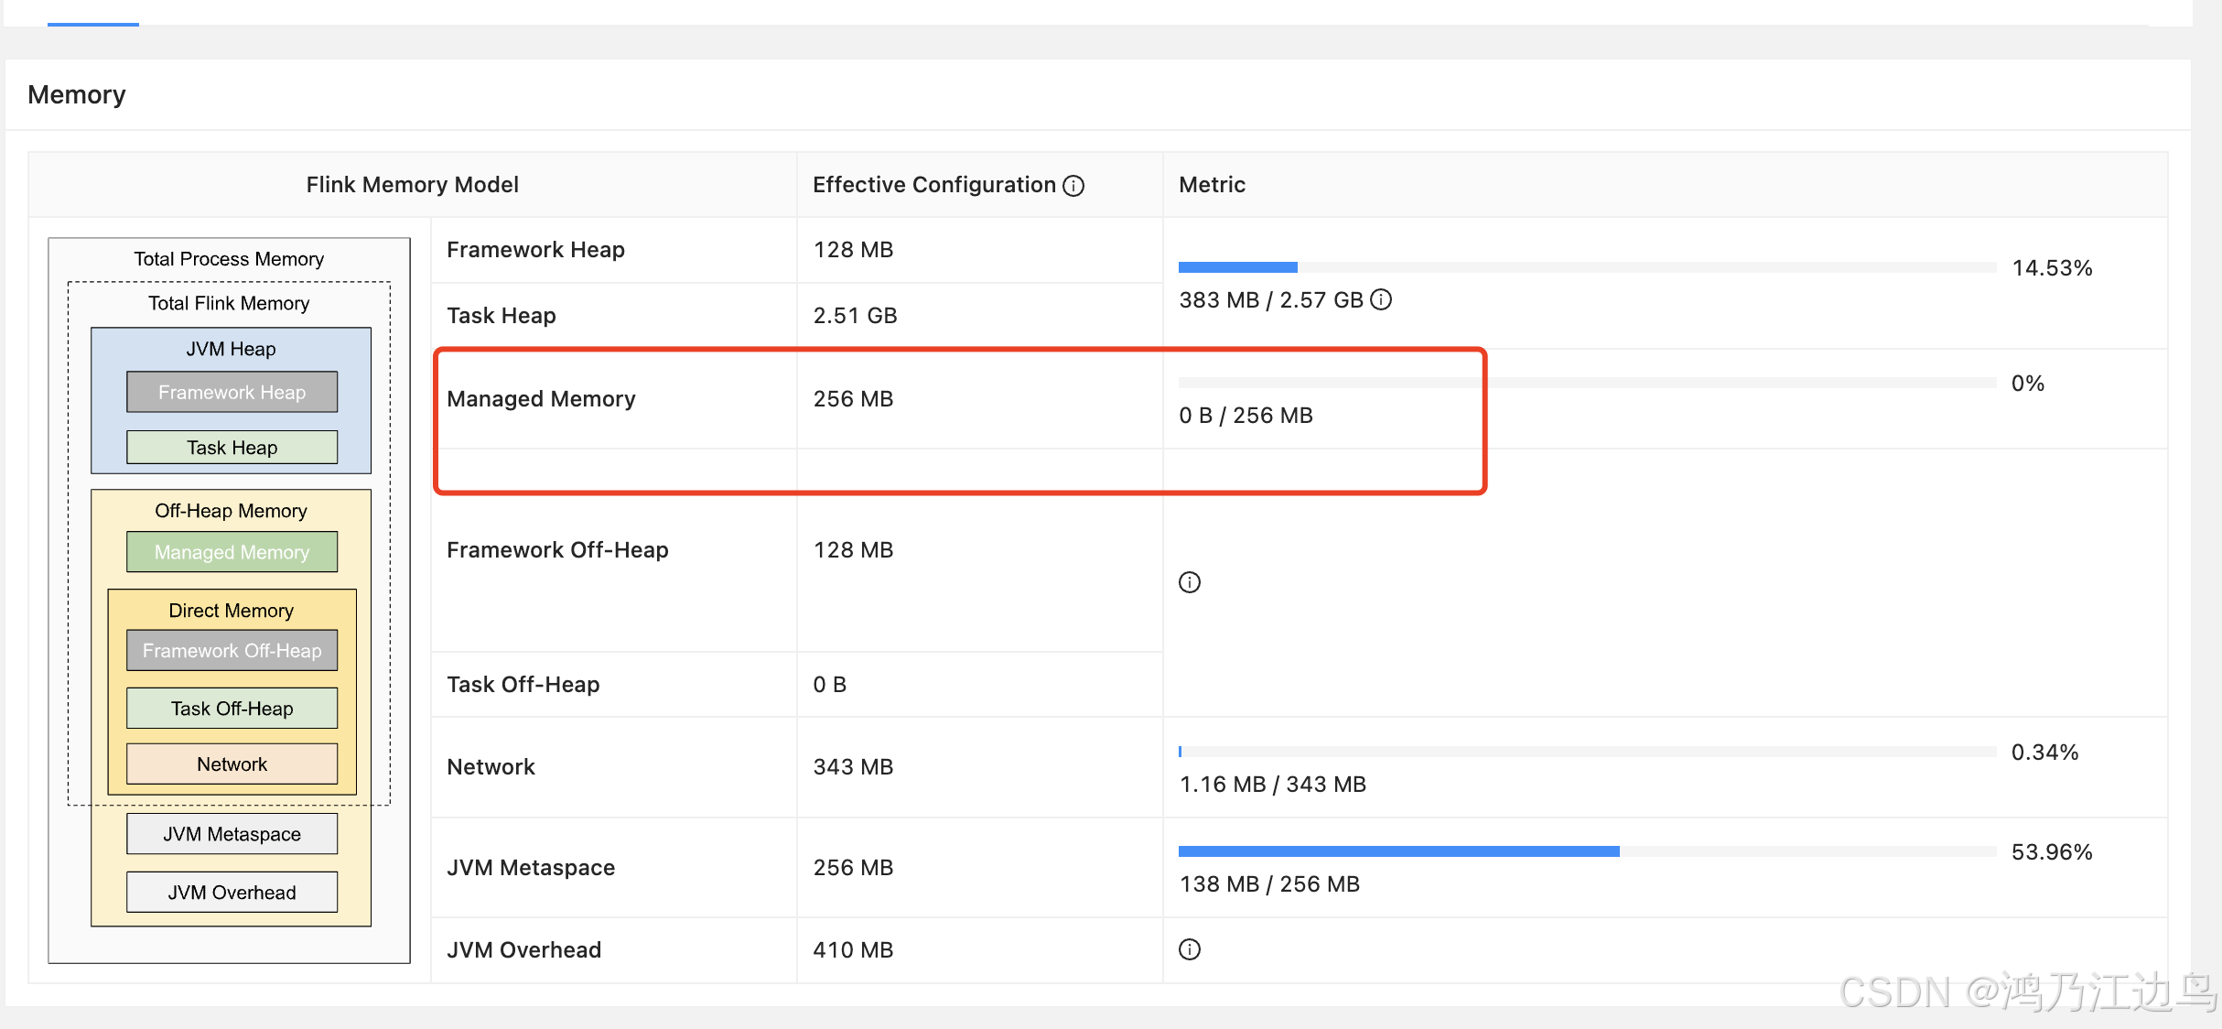Image resolution: width=2222 pixels, height=1029 pixels.
Task: Click the Memory section heading
Action: pos(77,94)
